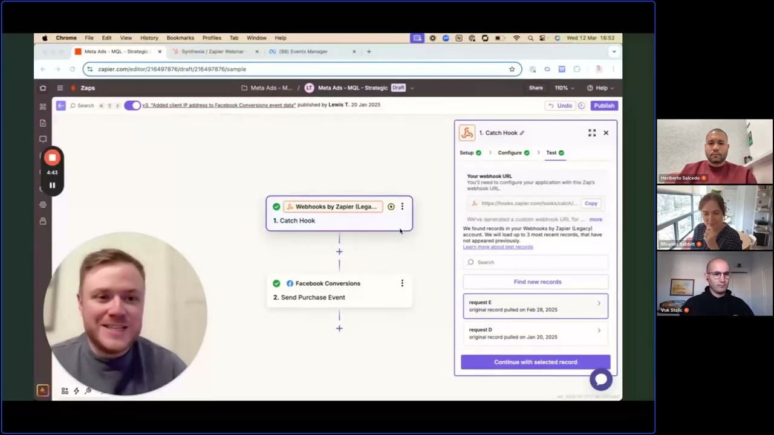Open the Profiles menu in the menu bar
Screen dimensions: 774x435
pos(212,38)
